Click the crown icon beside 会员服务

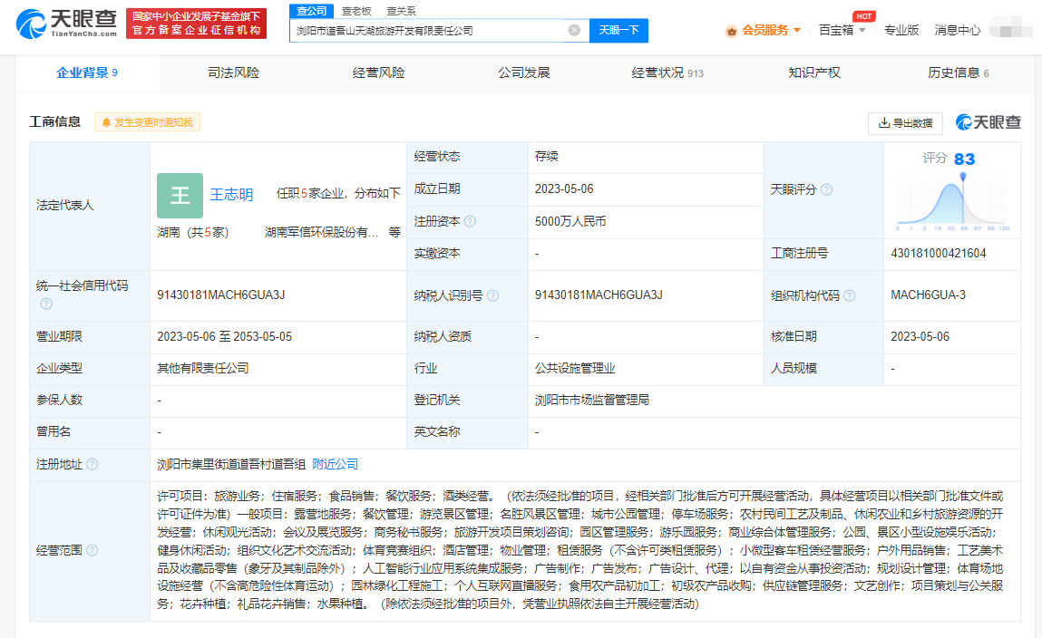[x=731, y=31]
